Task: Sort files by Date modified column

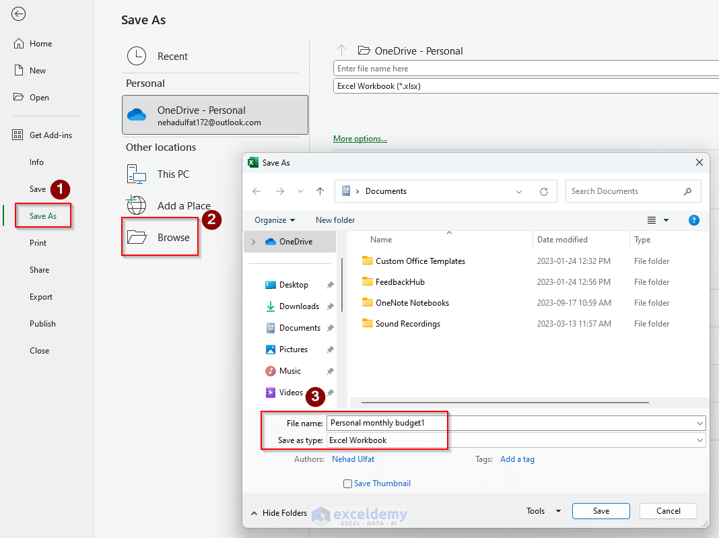Action: click(x=562, y=240)
